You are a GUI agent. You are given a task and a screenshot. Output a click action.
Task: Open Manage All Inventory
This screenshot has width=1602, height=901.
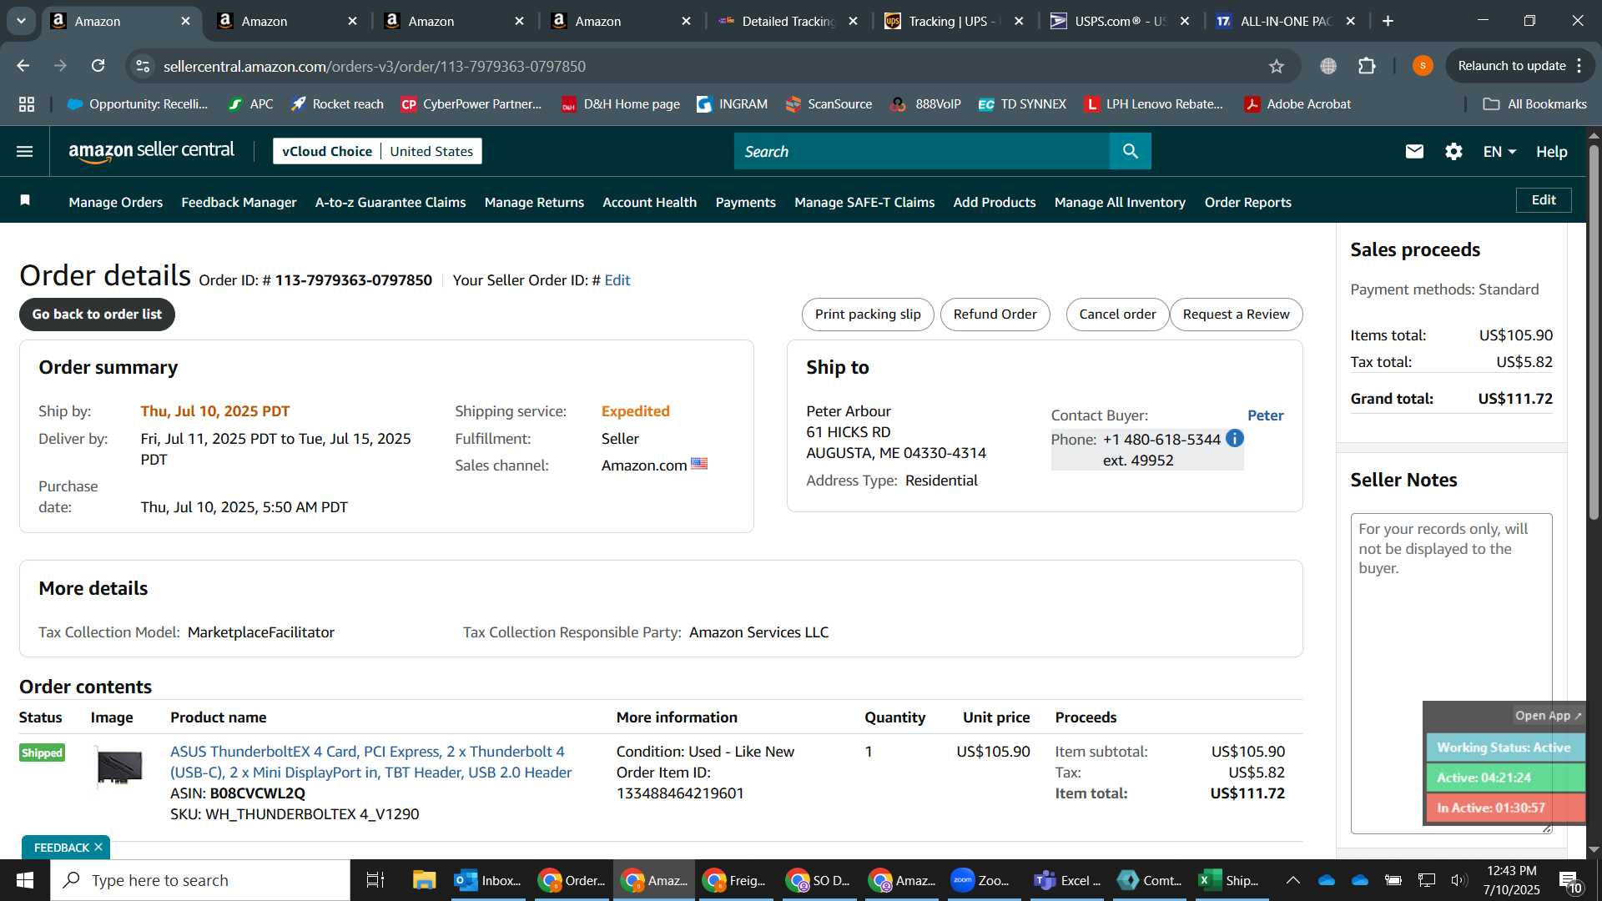click(1120, 202)
